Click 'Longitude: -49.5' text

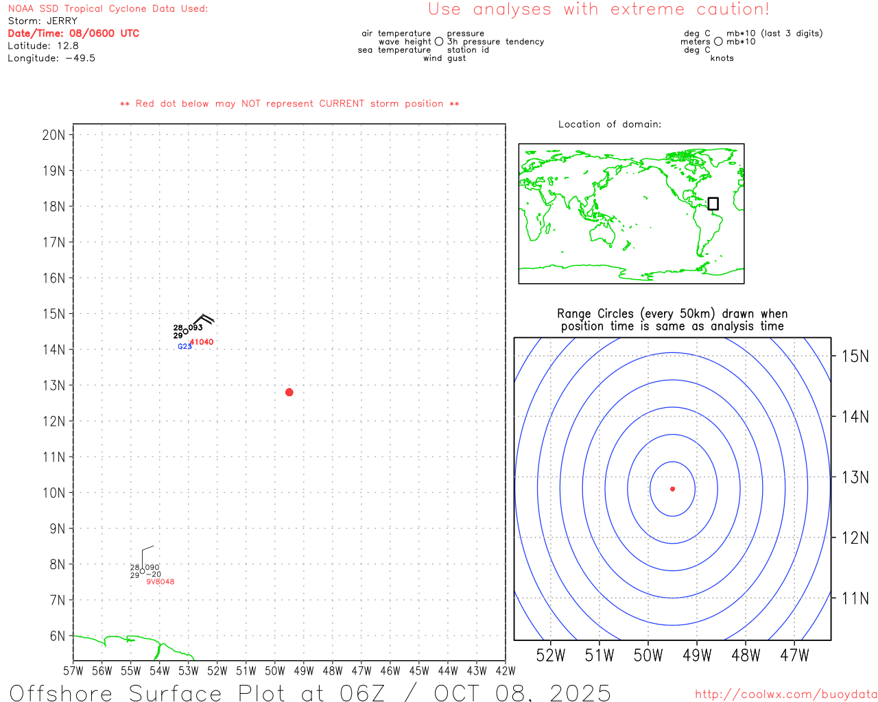click(51, 58)
